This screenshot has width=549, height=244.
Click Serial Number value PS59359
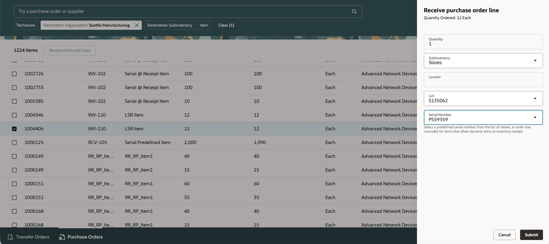click(438, 119)
